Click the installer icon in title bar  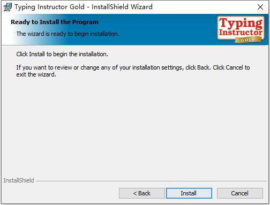click(7, 7)
